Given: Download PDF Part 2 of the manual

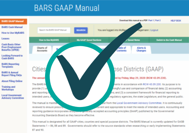Looking at the screenshot, I should [158, 20].
